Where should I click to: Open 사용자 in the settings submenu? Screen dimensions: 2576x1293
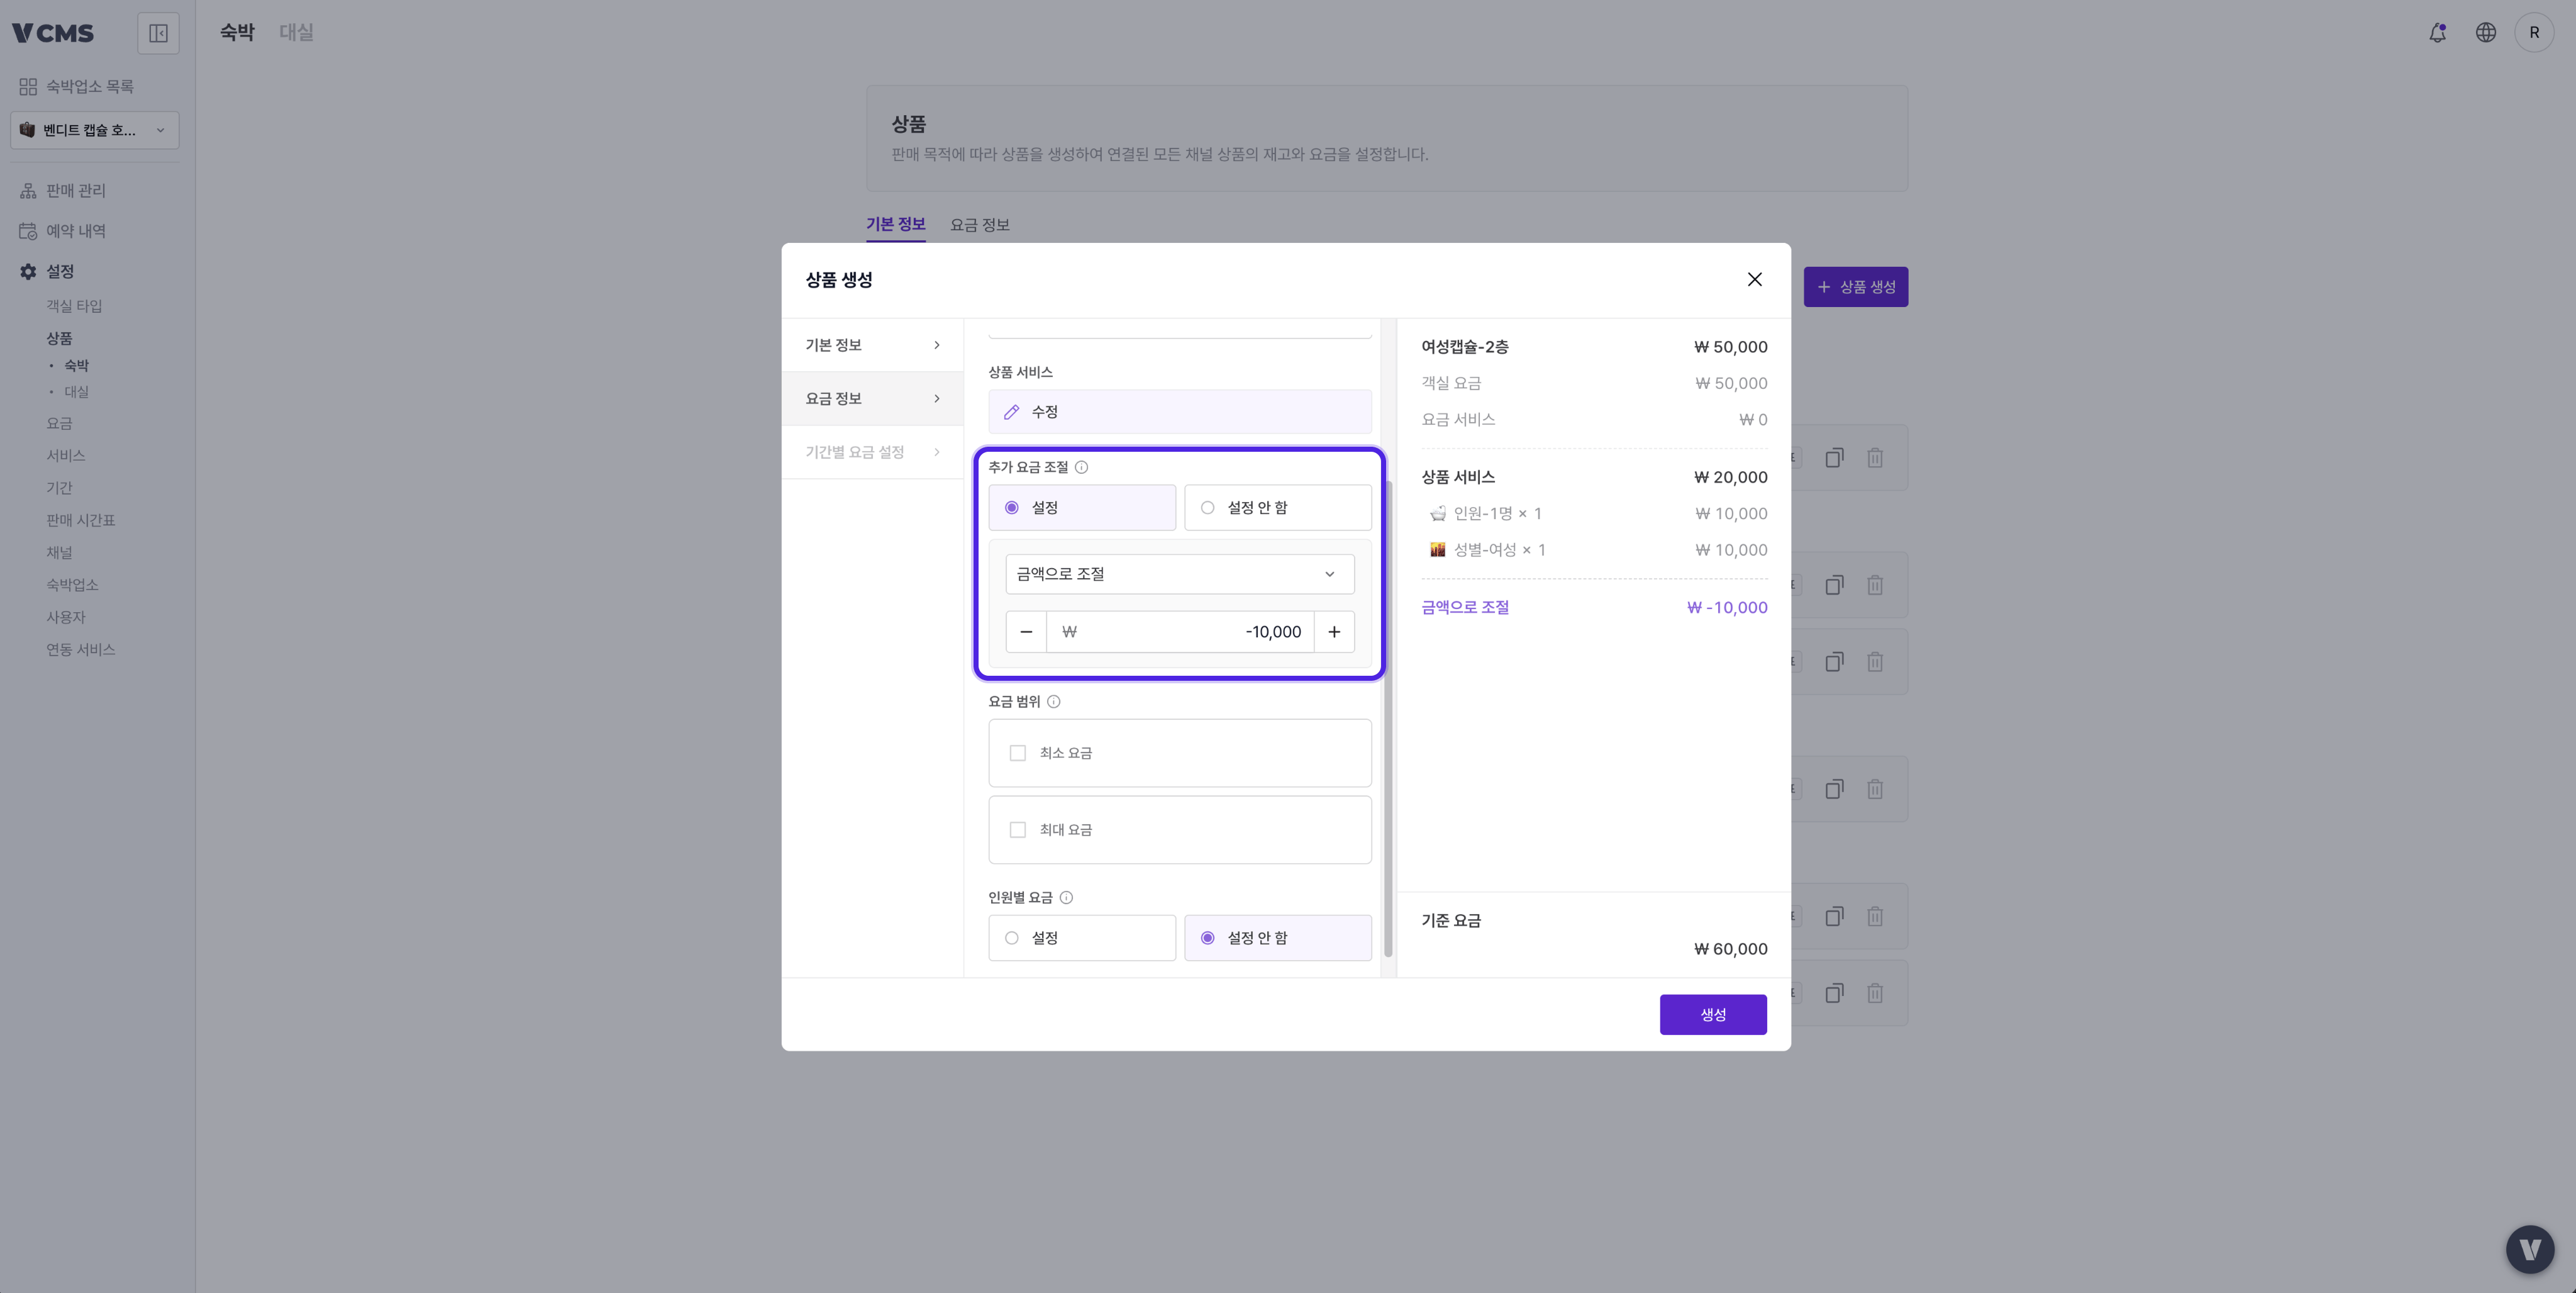pos(65,617)
